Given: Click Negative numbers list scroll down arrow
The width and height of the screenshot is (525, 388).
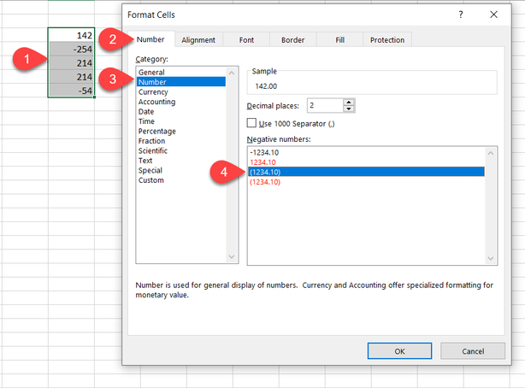Looking at the screenshot, I should point(491,258).
